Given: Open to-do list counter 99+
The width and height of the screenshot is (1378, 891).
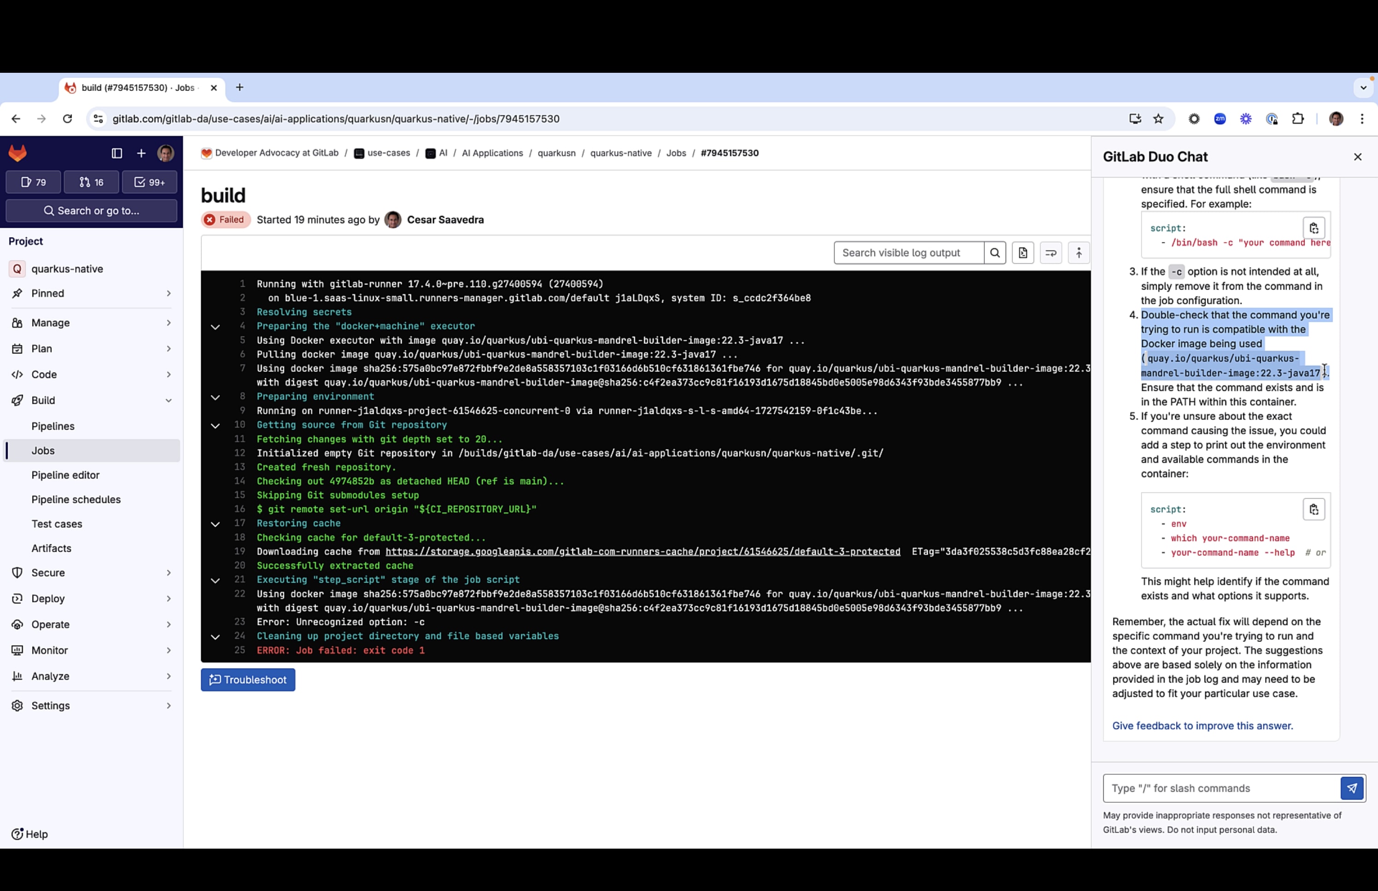Looking at the screenshot, I should coord(150,182).
